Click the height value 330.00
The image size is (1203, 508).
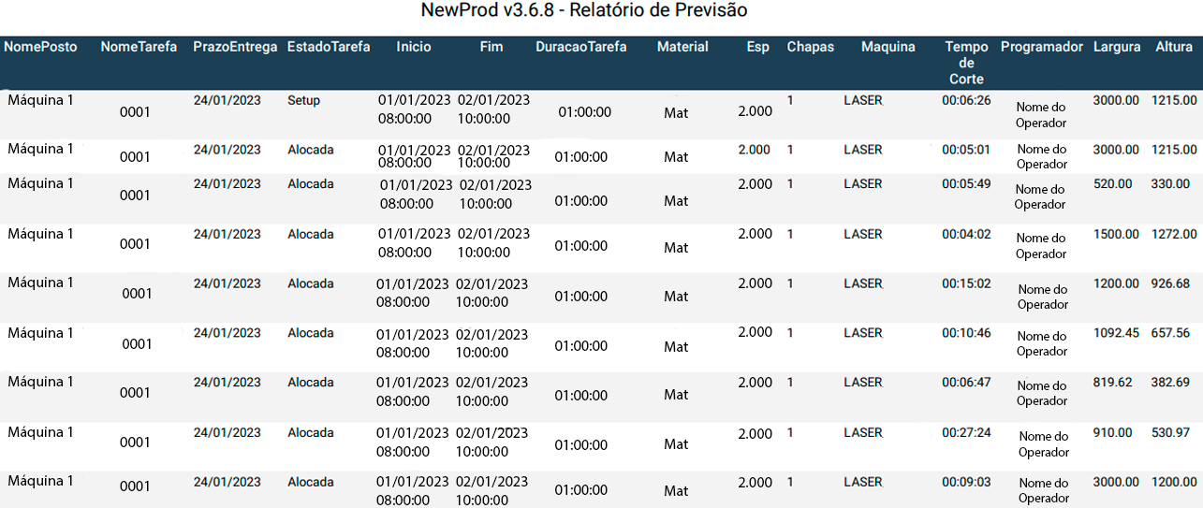tap(1170, 184)
